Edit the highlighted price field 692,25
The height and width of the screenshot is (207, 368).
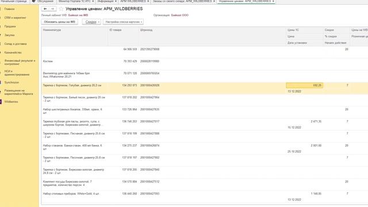click(x=304, y=86)
